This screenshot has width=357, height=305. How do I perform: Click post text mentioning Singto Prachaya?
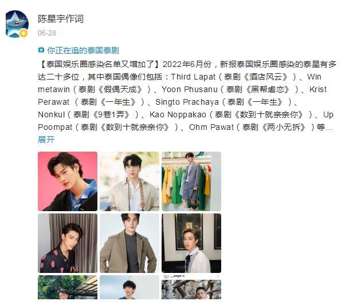coord(187,102)
